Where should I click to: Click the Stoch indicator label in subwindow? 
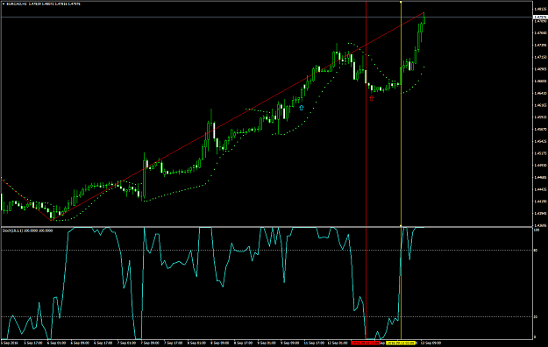coord(27,230)
